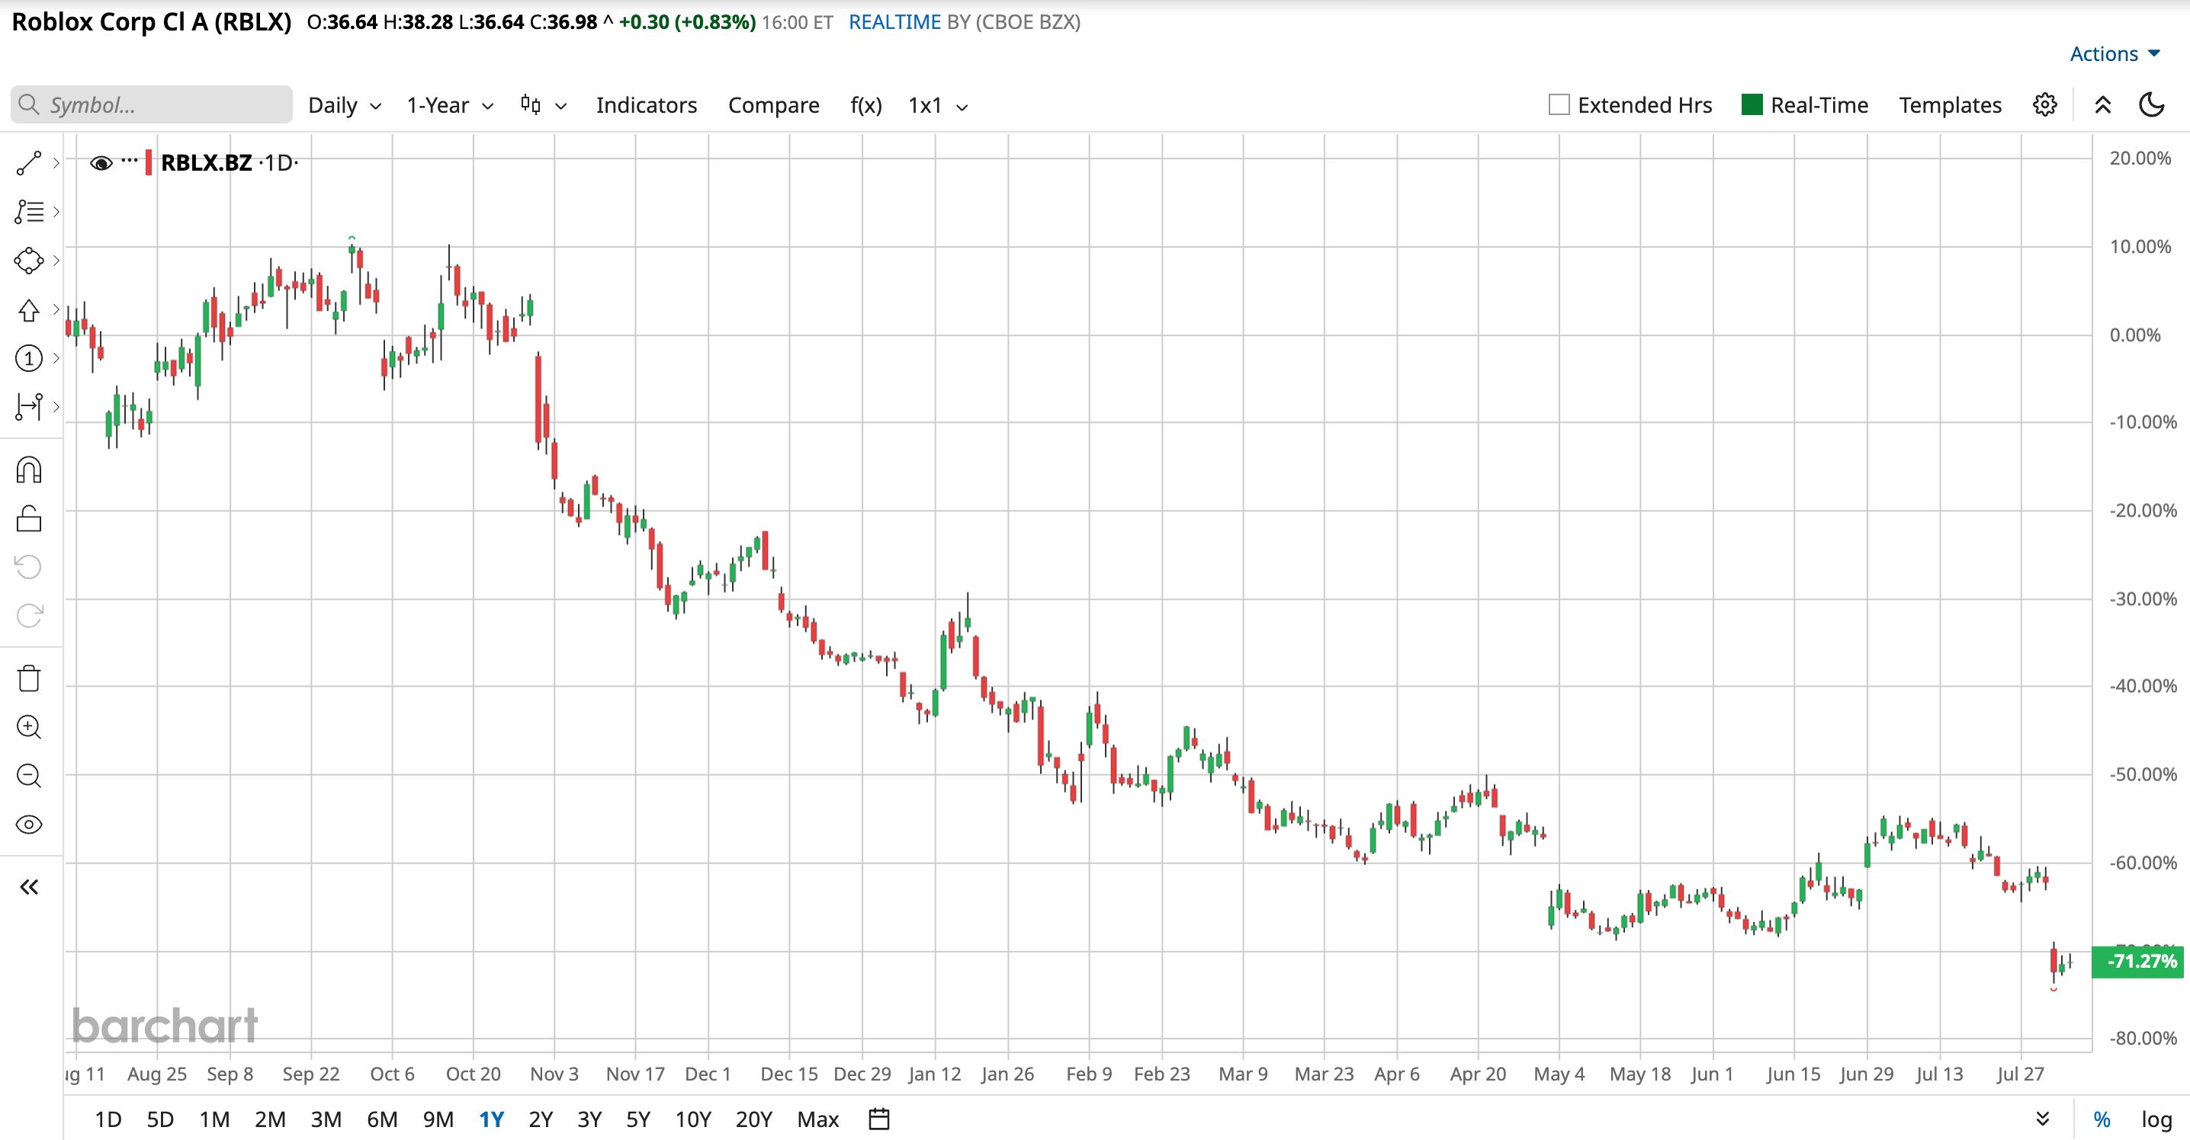This screenshot has width=2190, height=1140.
Task: Click the RBLX.BZ red color swatch
Action: pyautogui.click(x=149, y=162)
